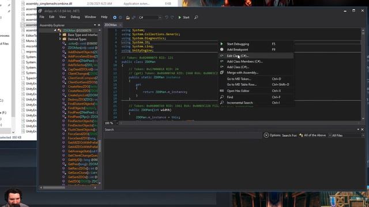The width and height of the screenshot is (369, 207).
Task: Open the Help menu
Action: tap(104, 17)
